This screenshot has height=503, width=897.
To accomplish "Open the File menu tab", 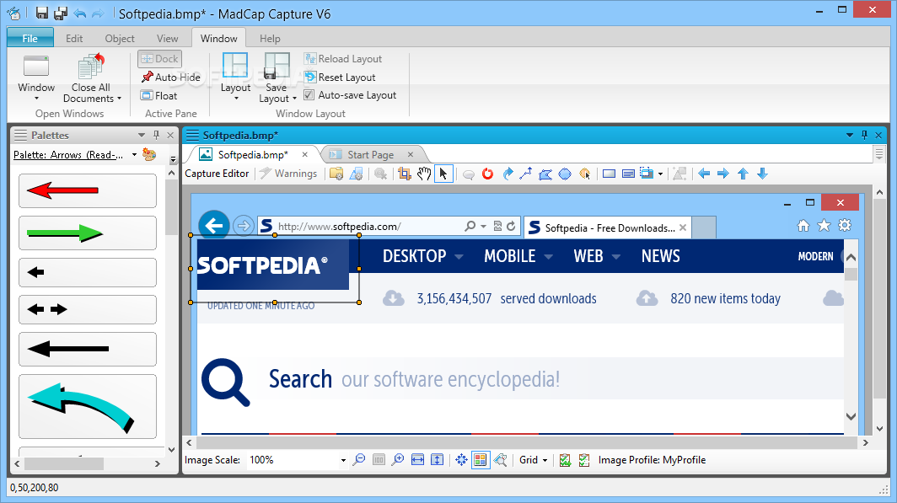I will (x=30, y=38).
